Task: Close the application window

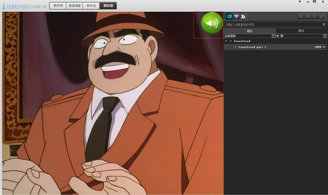Action: click(323, 2)
